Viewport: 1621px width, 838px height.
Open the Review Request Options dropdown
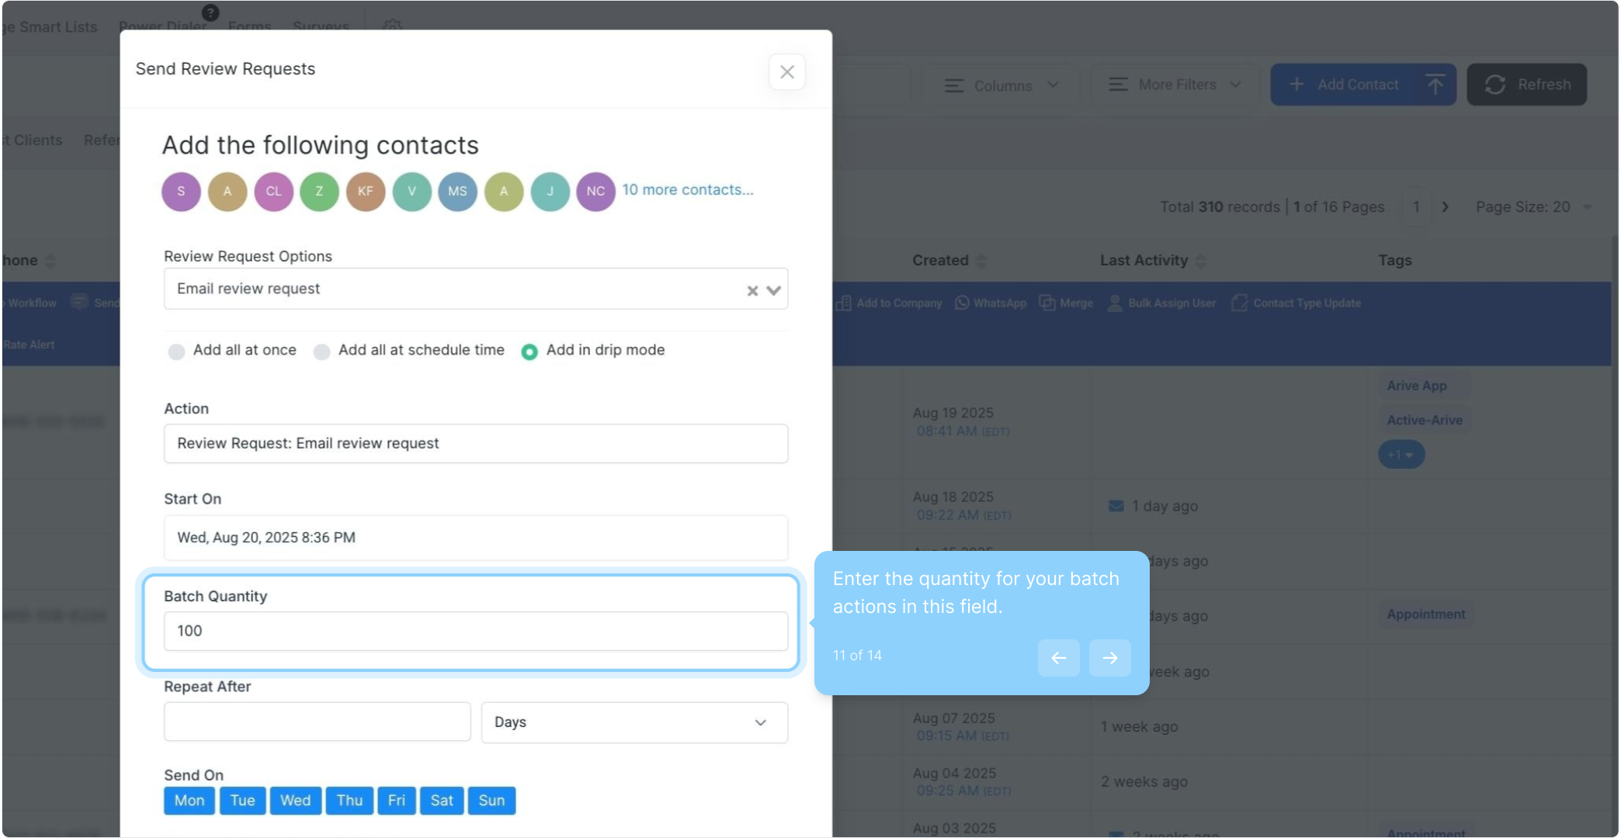773,290
